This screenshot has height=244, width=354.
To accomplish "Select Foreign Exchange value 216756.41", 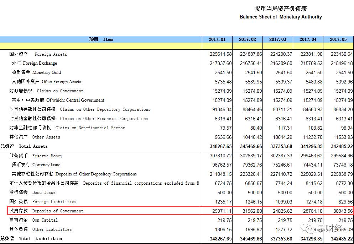I will pos(251,64).
